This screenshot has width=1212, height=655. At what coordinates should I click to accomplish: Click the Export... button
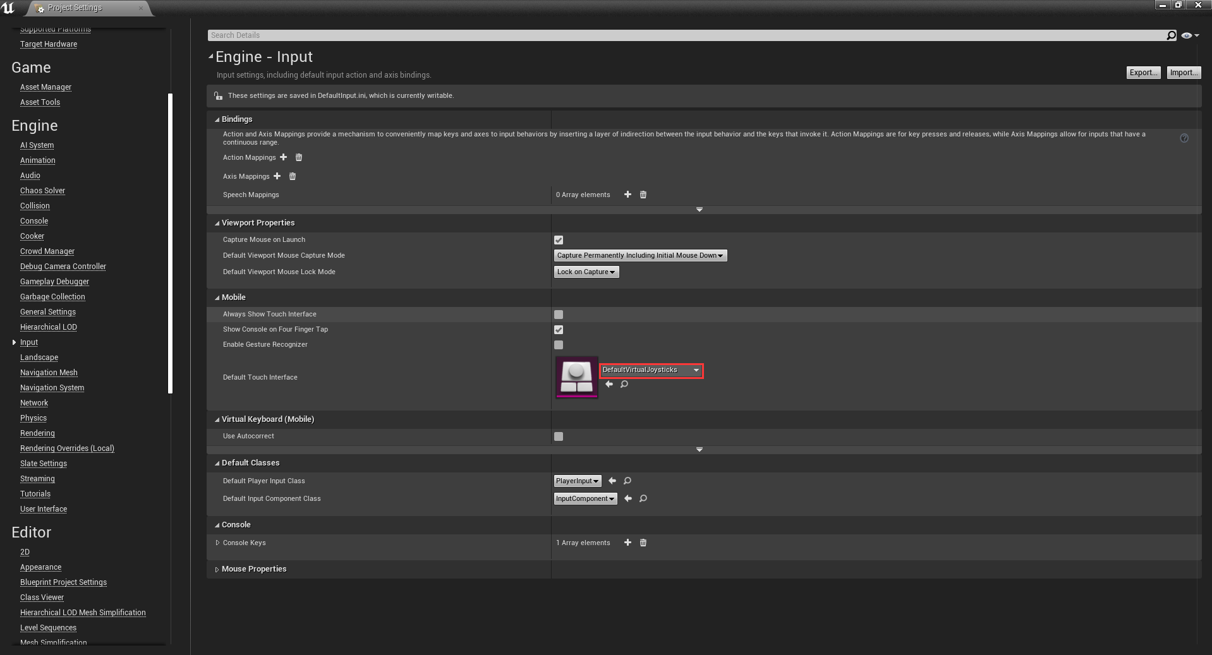pos(1143,73)
